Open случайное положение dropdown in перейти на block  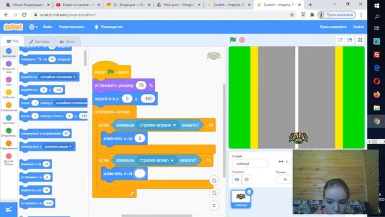point(58,77)
